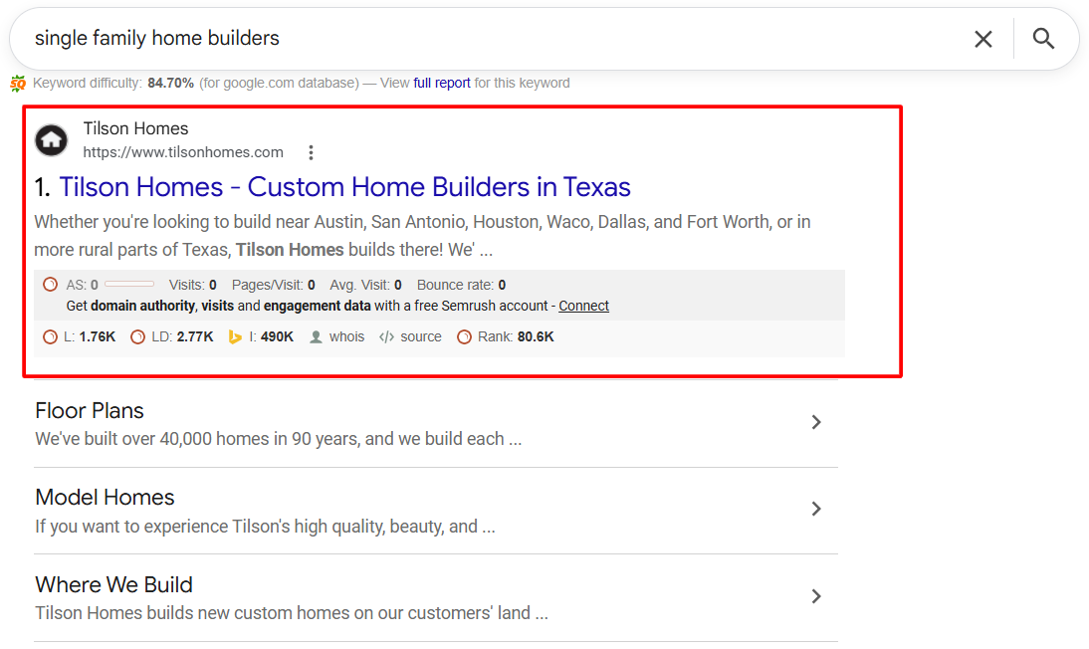Click the person icon next to whois
The height and width of the screenshot is (649, 1089).
click(x=316, y=337)
